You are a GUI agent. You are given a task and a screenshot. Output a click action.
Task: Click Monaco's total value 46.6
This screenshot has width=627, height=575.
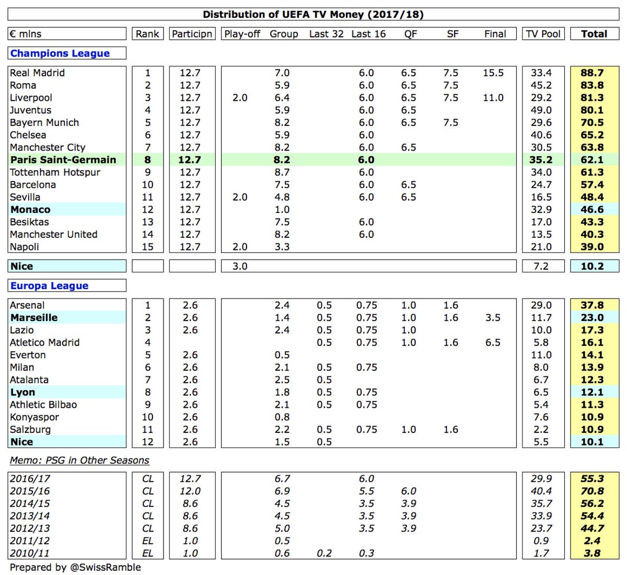click(592, 210)
